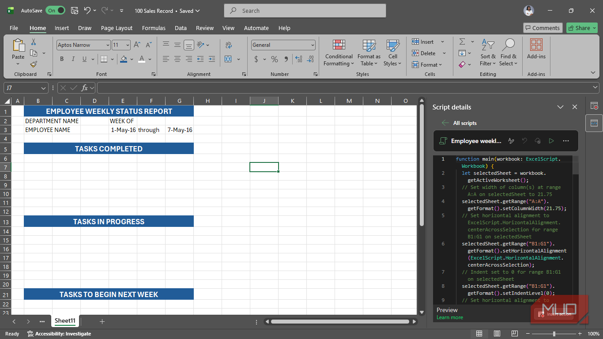Click the Comments button
Screen dimensions: 603x339
pos(543,28)
